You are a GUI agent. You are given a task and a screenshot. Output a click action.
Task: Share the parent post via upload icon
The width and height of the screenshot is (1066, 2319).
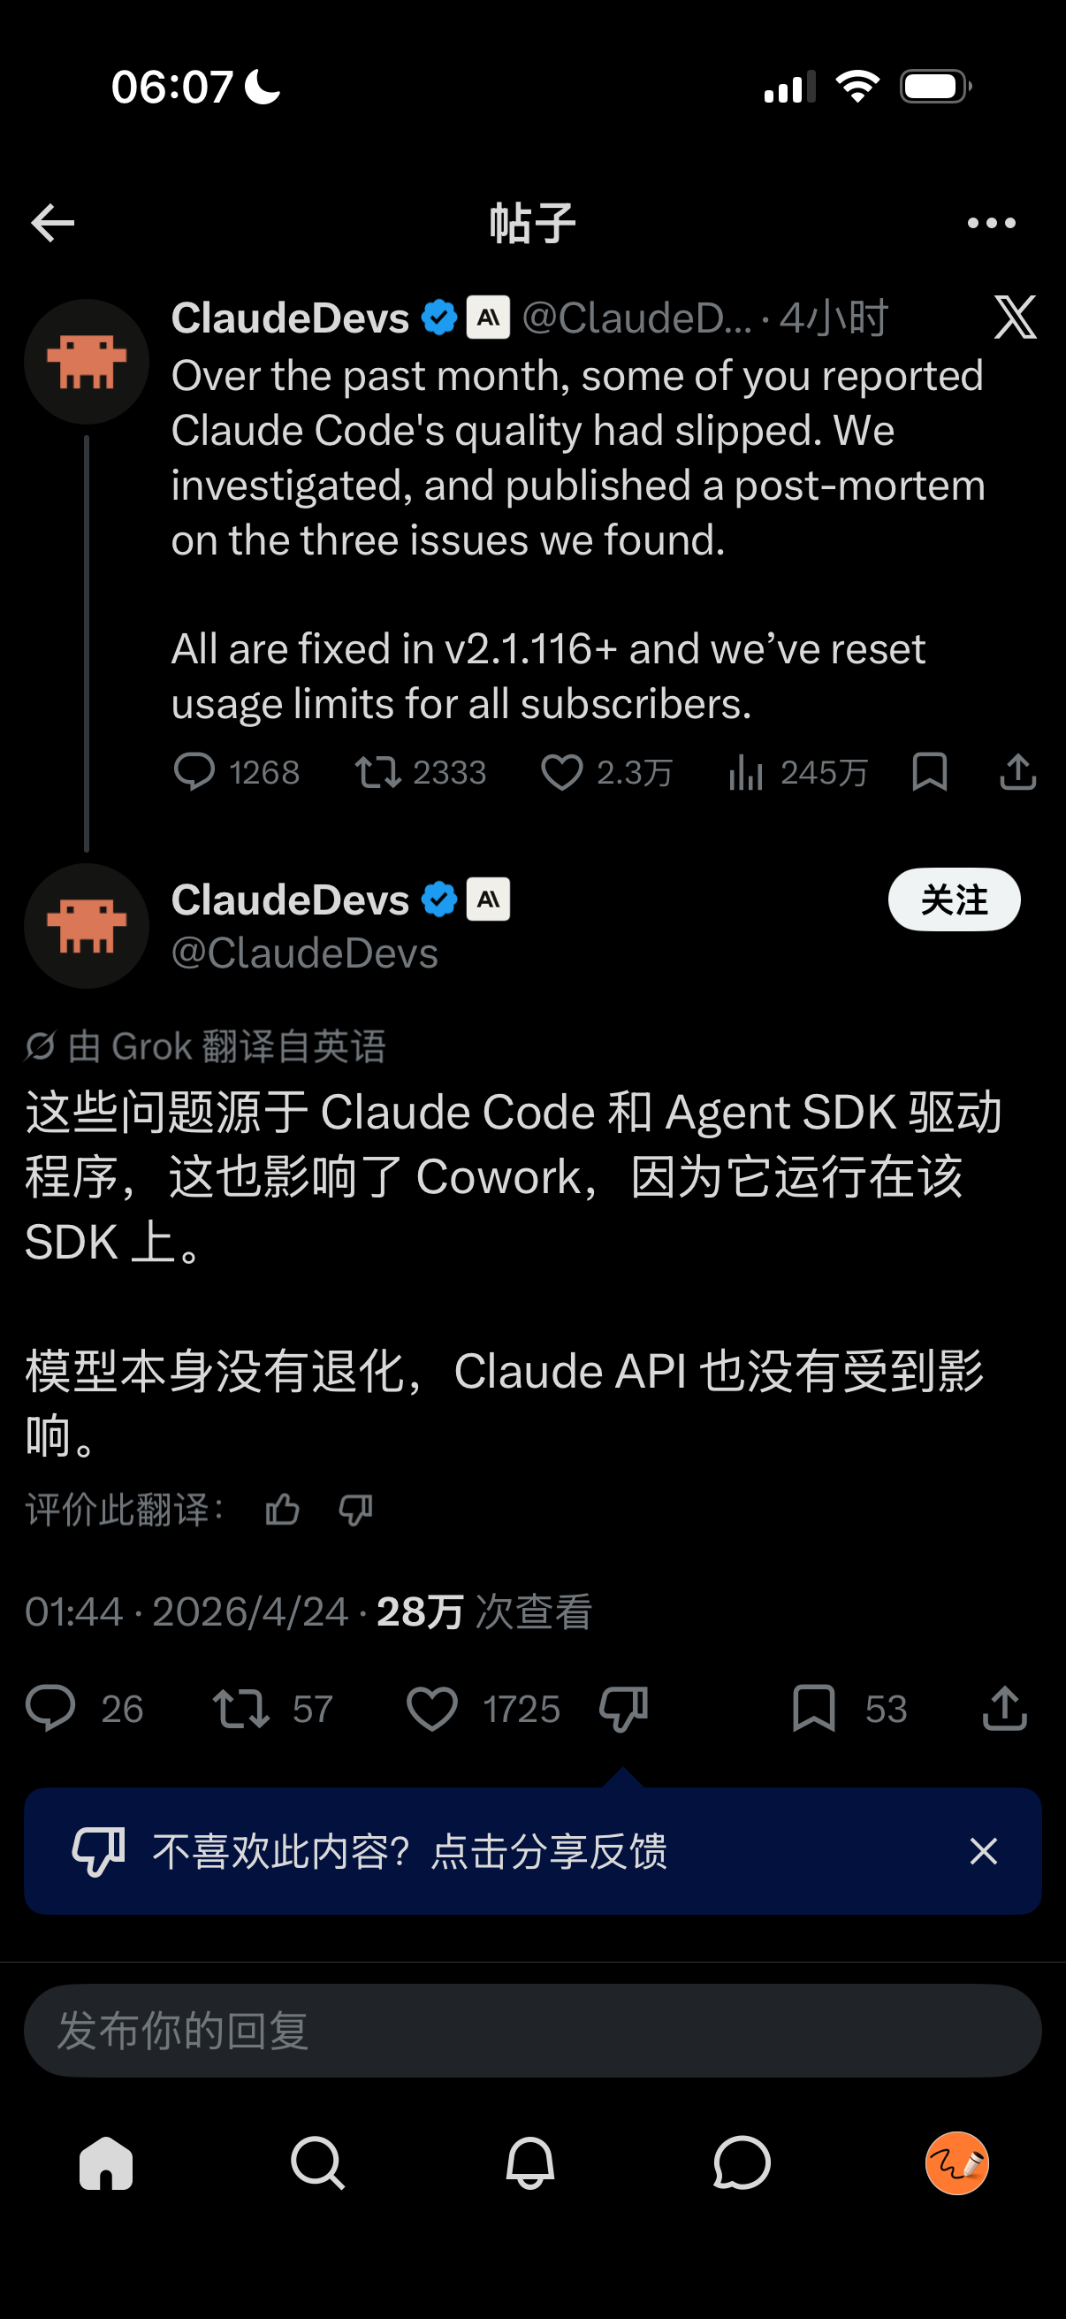pos(1017,772)
